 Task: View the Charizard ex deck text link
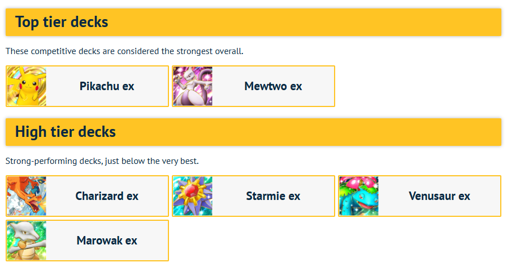107,196
